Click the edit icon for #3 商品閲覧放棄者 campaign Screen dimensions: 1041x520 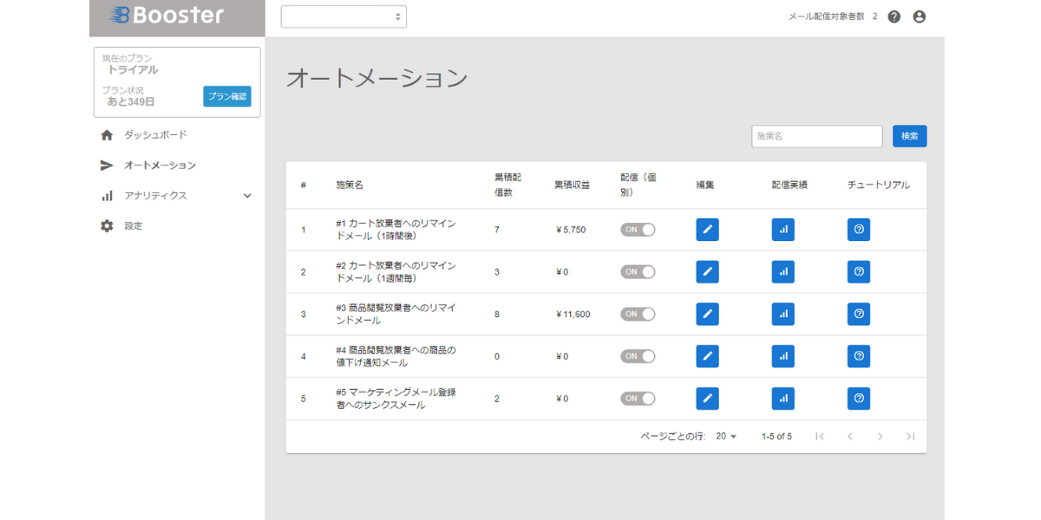tap(707, 314)
